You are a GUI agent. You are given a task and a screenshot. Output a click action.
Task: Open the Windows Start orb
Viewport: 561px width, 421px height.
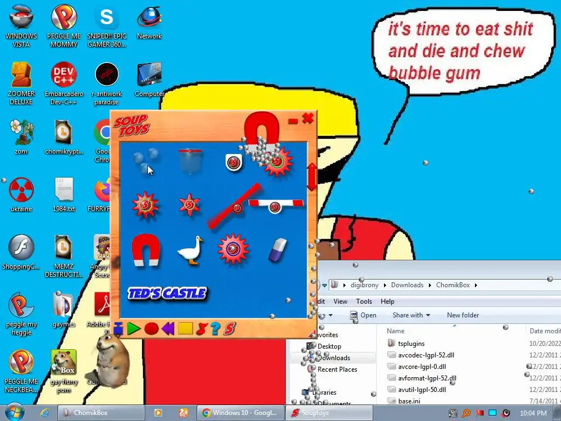pos(15,412)
